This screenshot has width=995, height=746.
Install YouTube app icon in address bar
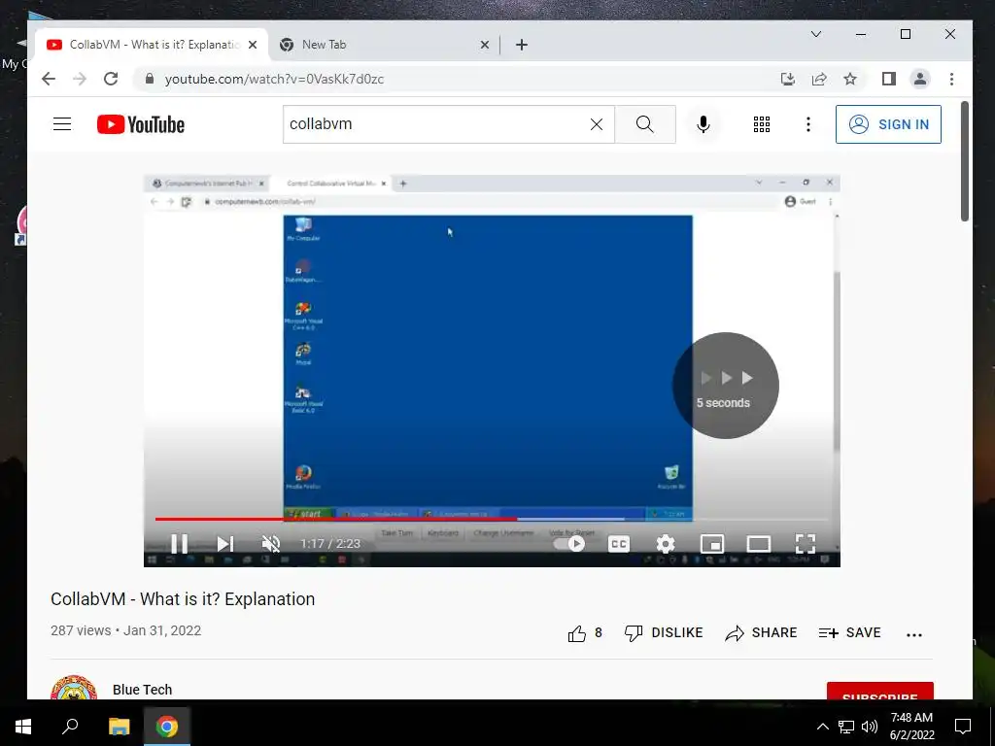pyautogui.click(x=787, y=79)
